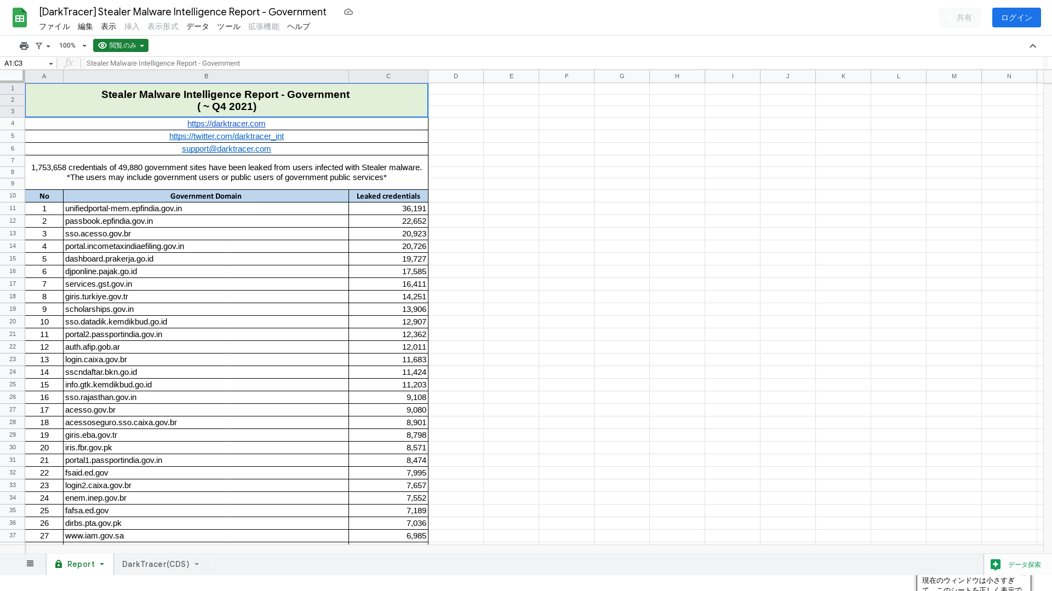Open the Report tab dropdown arrow
The height and width of the screenshot is (591, 1052).
click(102, 564)
